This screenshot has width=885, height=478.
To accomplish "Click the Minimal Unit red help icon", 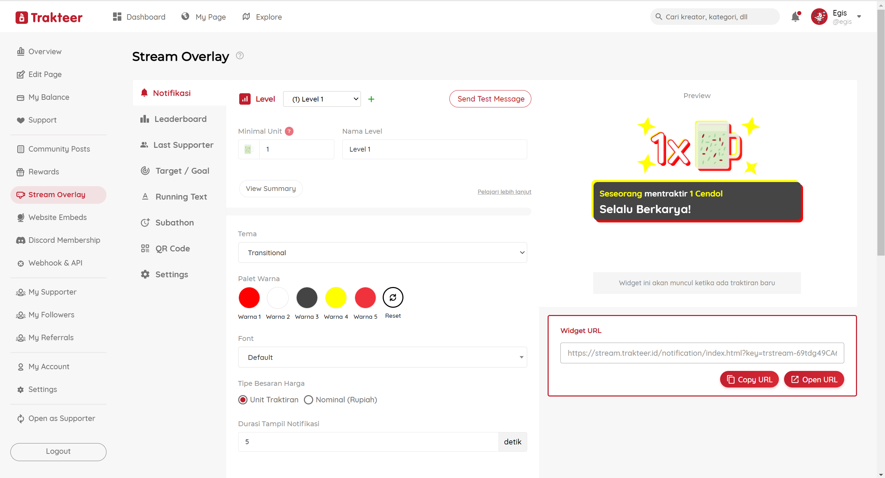I will pyautogui.click(x=289, y=131).
